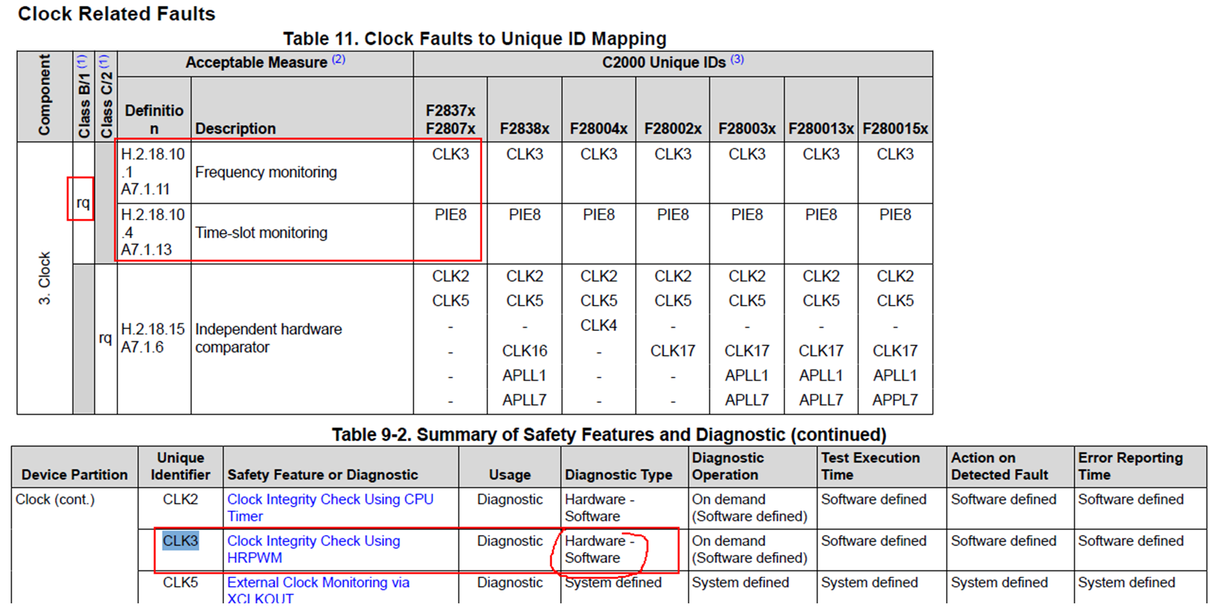Screen dimensions: 1212x607
Task: Click the Frequency monitoring description cell
Action: tap(302, 172)
